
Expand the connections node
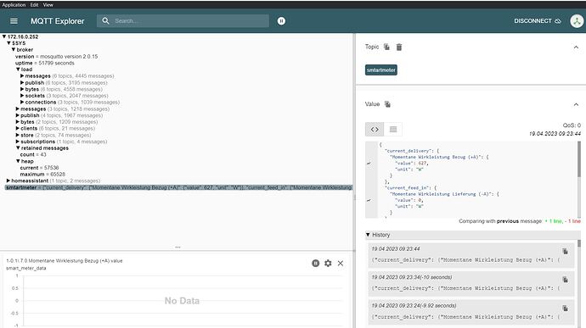click(22, 102)
